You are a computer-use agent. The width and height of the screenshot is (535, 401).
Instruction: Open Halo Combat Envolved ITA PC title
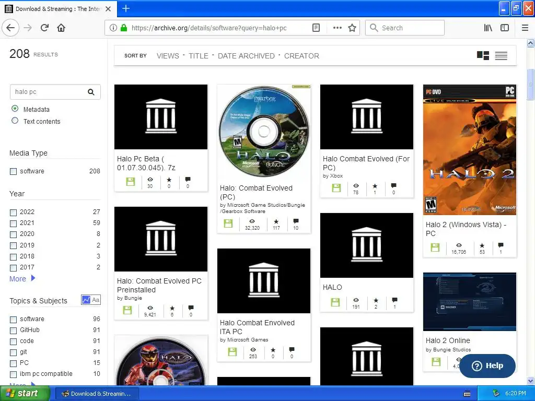coord(257,327)
